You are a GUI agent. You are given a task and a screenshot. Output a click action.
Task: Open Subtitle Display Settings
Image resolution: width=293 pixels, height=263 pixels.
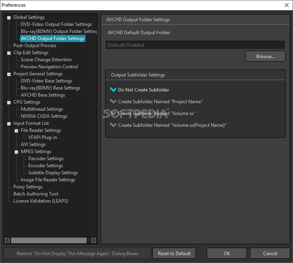pyautogui.click(x=53, y=173)
